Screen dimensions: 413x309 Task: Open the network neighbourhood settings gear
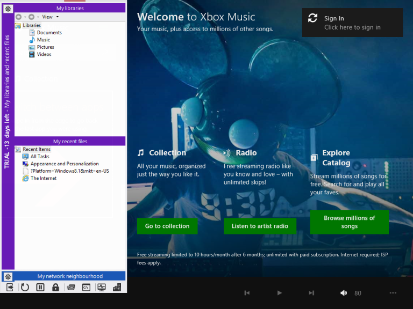pyautogui.click(x=8, y=276)
